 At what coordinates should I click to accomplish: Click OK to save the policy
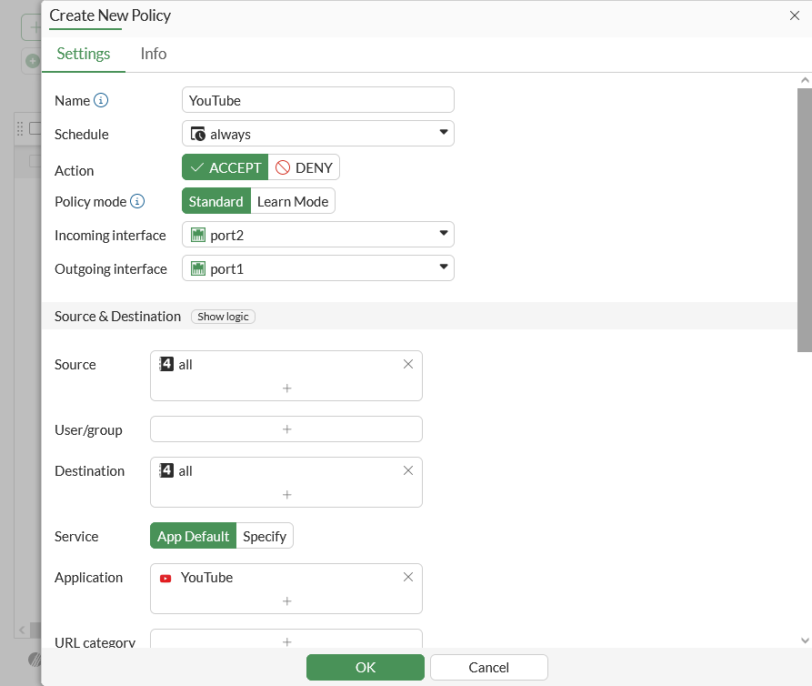point(365,667)
